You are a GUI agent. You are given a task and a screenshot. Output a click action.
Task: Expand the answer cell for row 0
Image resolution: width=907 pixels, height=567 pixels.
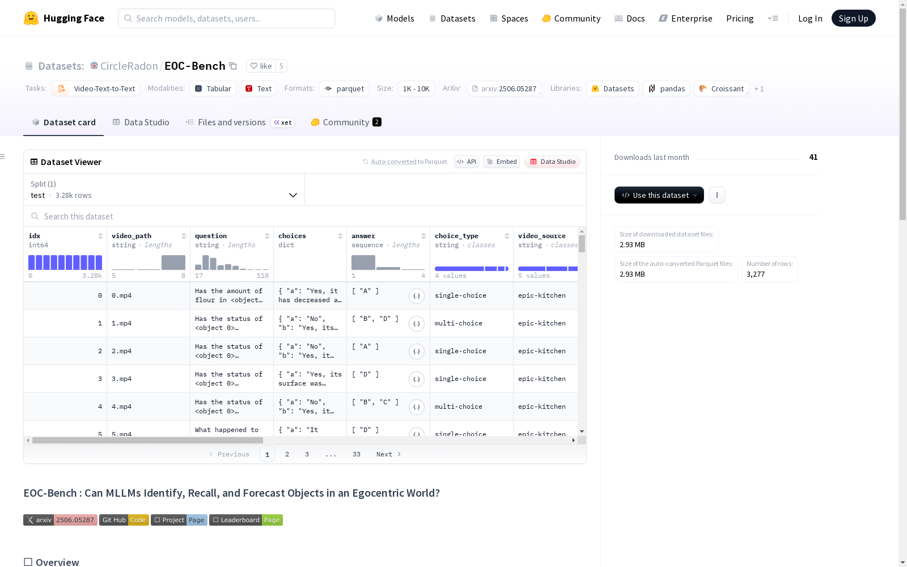point(417,296)
